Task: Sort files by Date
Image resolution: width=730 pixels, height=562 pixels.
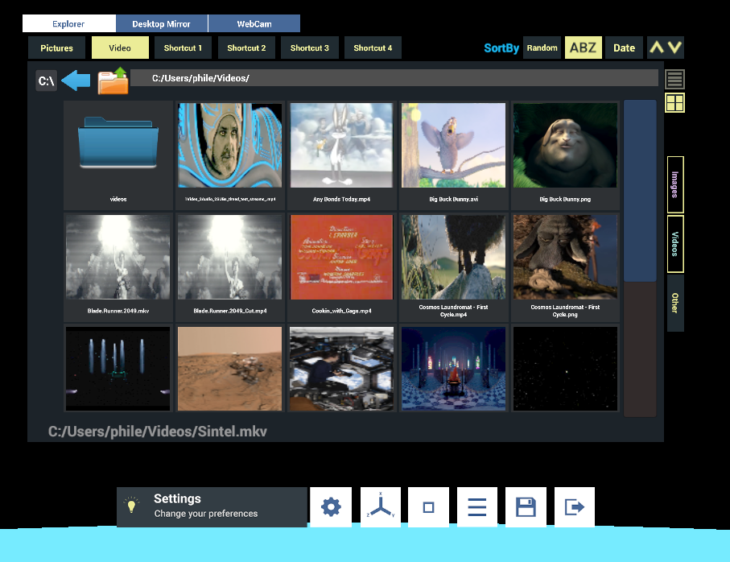Action: [x=624, y=48]
